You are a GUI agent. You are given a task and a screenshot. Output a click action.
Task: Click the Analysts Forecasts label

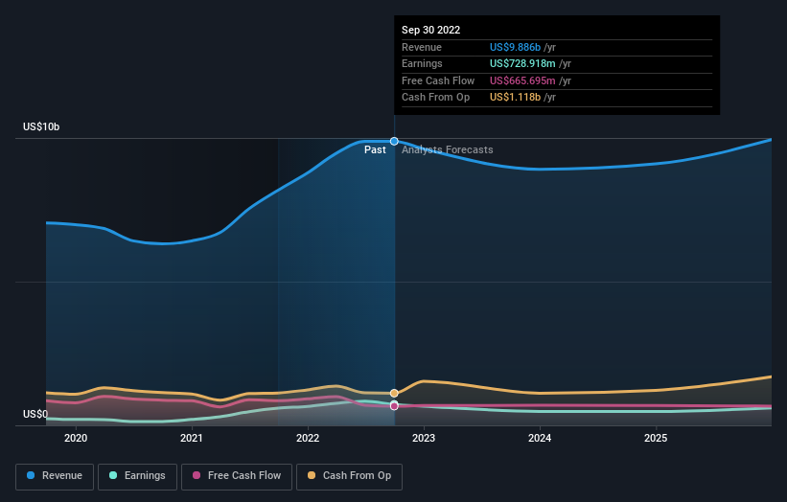(448, 150)
